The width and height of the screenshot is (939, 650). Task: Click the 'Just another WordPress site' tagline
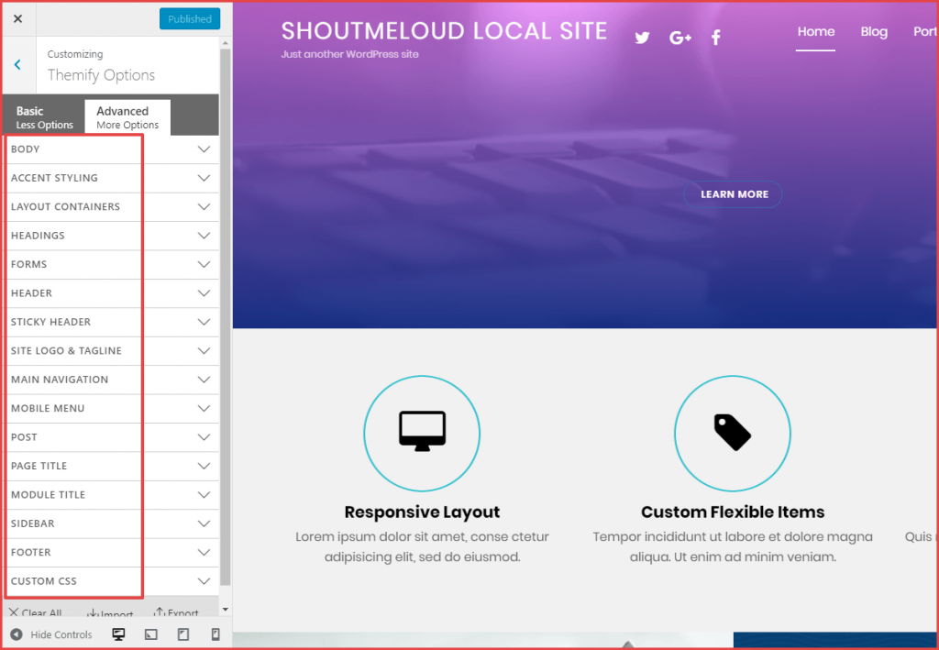point(349,54)
